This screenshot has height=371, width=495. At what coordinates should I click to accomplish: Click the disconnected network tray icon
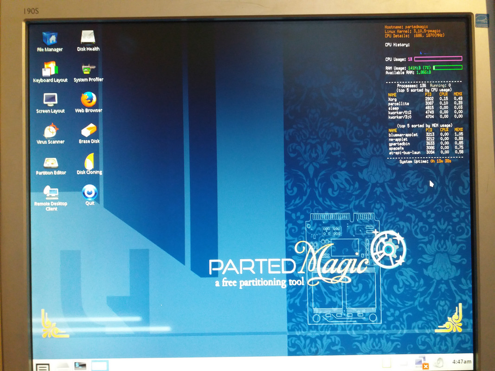[422, 362]
